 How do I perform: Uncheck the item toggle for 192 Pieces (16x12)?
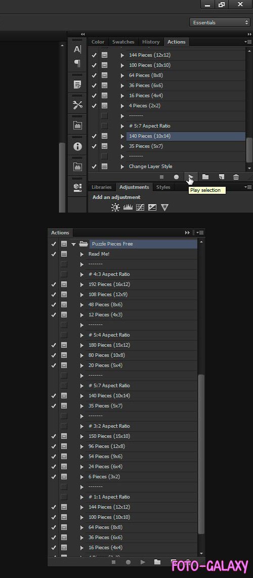coord(54,284)
